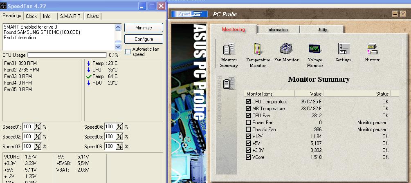
Task: Switch to the SpeedFan Readings tab
Action: point(12,16)
